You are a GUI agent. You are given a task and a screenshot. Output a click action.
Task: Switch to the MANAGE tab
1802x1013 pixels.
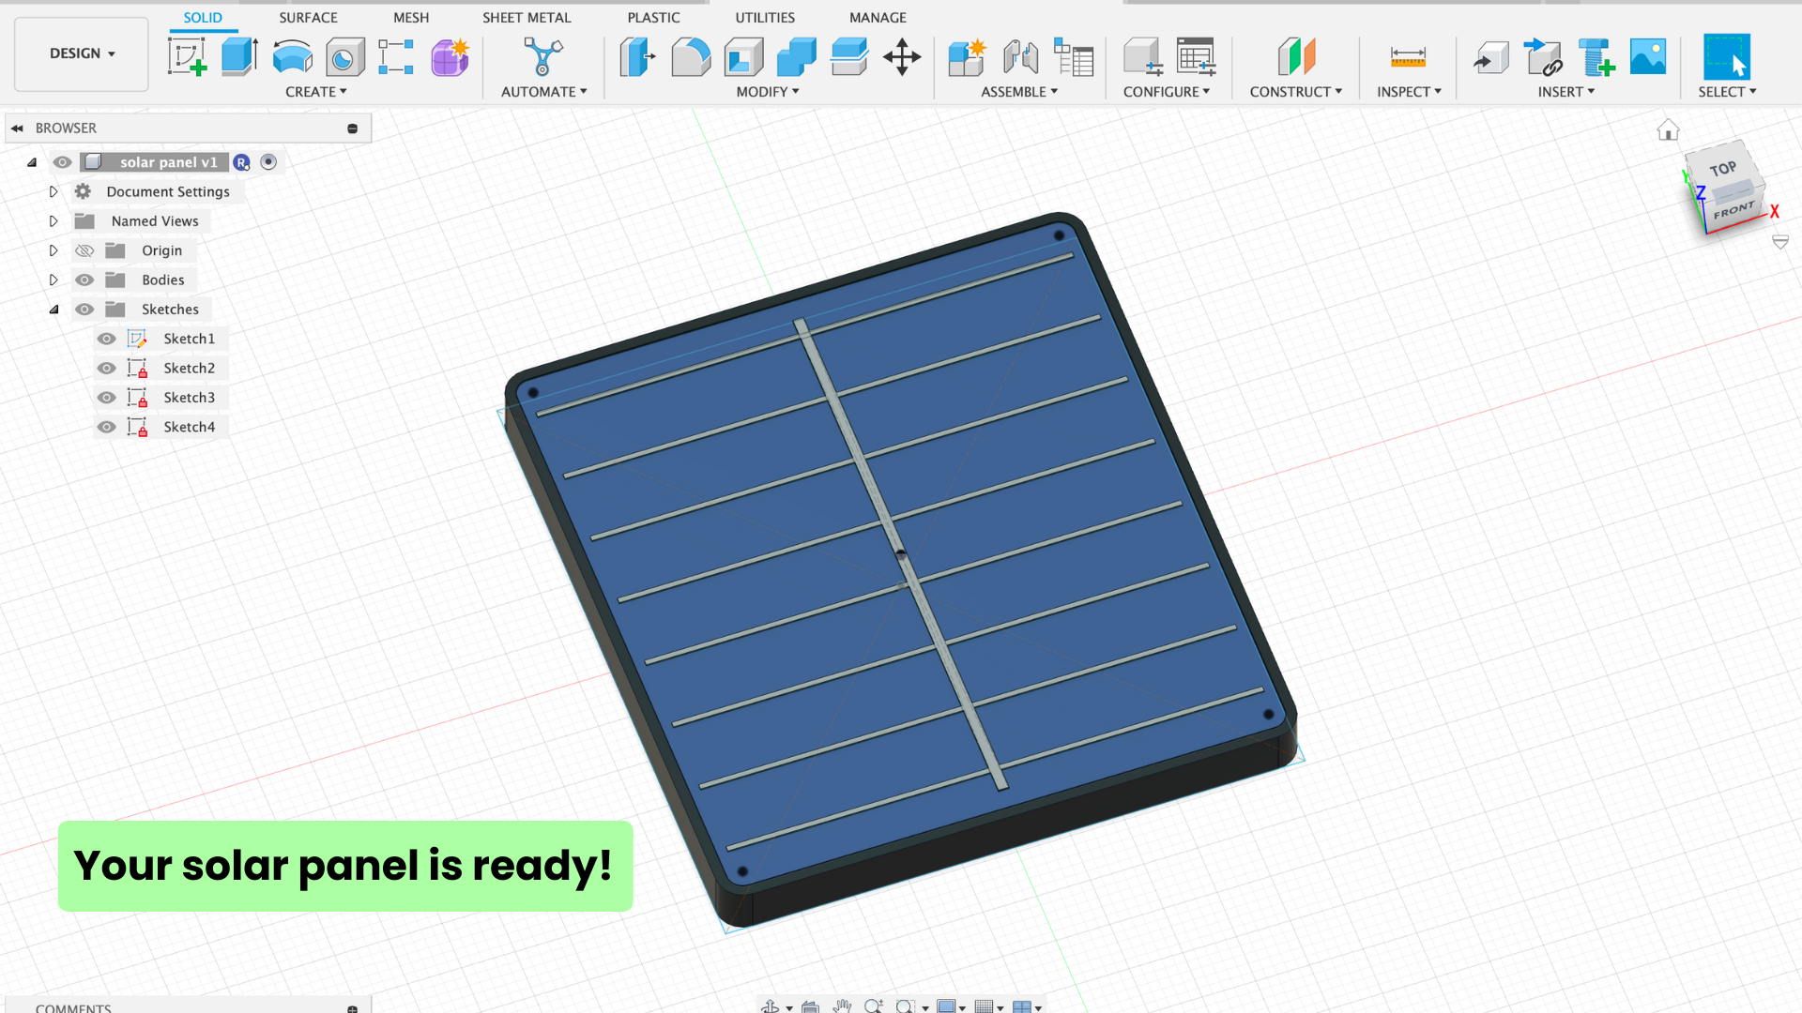pos(878,18)
